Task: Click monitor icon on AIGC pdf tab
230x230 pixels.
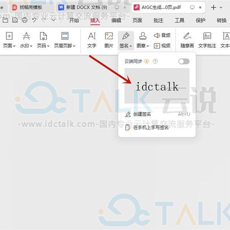Action: (192, 7)
